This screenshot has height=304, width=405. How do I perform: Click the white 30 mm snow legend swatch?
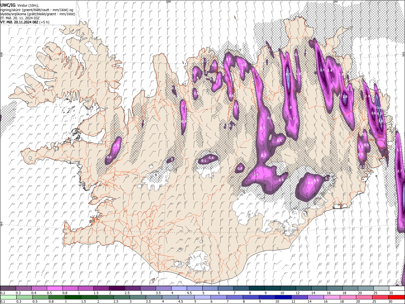397,288
